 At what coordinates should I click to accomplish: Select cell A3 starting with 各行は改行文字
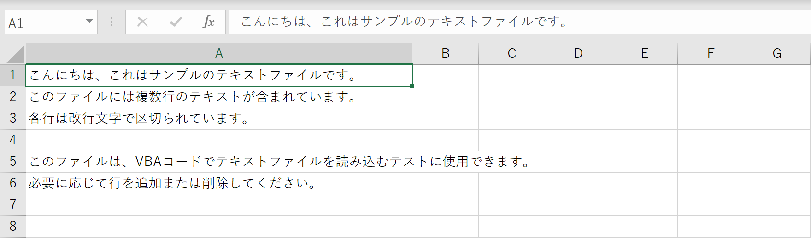click(x=219, y=119)
